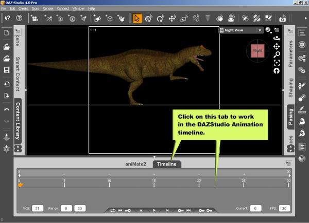
Task: Expand the right pane with the arrow
Action: click(283, 90)
